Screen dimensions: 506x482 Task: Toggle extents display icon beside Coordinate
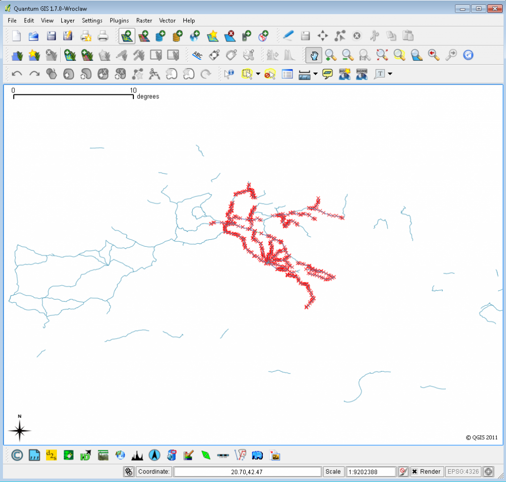click(x=129, y=472)
